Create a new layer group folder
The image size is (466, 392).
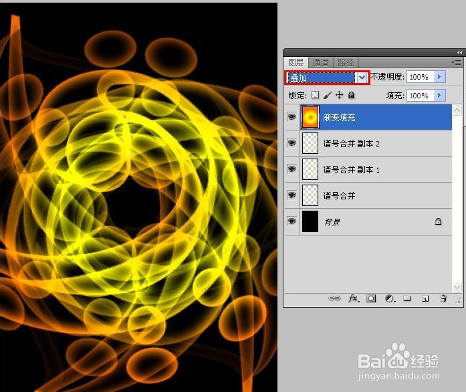[x=407, y=298]
